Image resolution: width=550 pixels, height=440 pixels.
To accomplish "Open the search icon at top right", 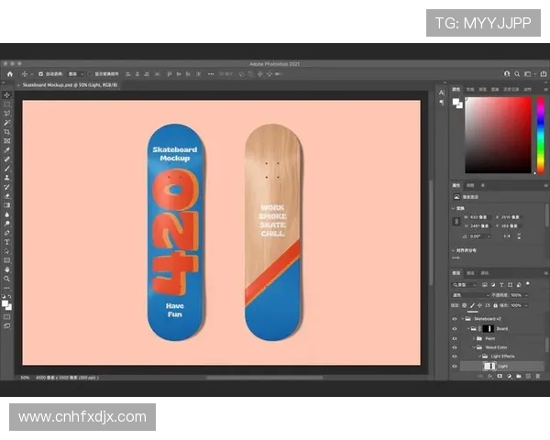I will [x=518, y=73].
